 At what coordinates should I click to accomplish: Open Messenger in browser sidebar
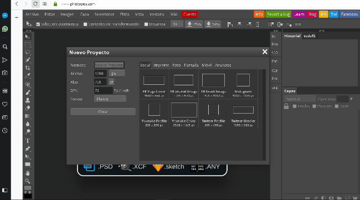[x=5, y=16]
